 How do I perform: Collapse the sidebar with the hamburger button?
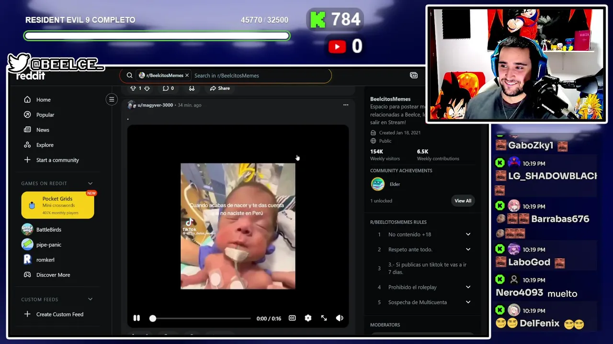[112, 99]
